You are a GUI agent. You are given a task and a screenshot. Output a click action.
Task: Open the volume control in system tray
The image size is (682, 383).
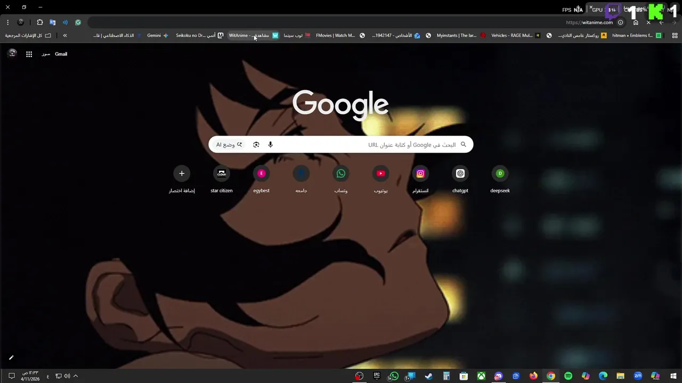click(x=67, y=376)
